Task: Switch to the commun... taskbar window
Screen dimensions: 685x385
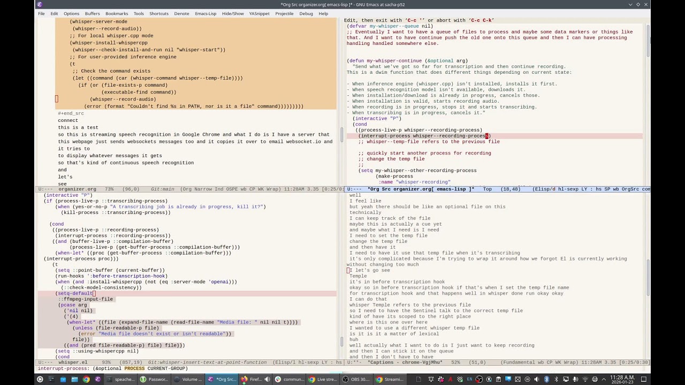Action: (289, 379)
